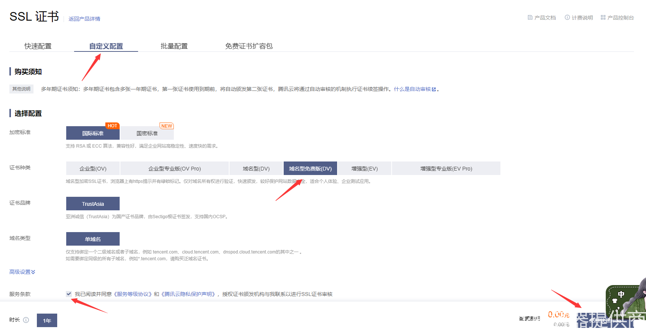
Task: Click the 证书种类 label
Action: (20, 168)
